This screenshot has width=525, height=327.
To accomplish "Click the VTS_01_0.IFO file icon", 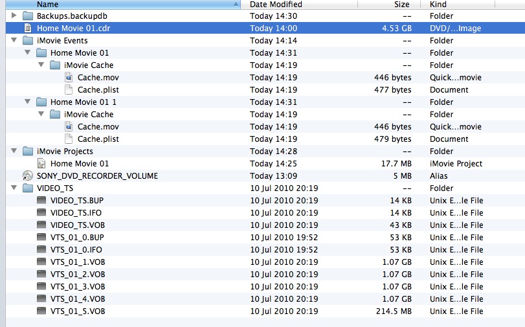I will (x=41, y=249).
